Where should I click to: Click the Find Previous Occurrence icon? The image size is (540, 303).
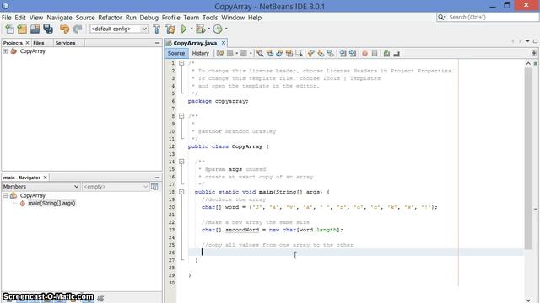270,54
